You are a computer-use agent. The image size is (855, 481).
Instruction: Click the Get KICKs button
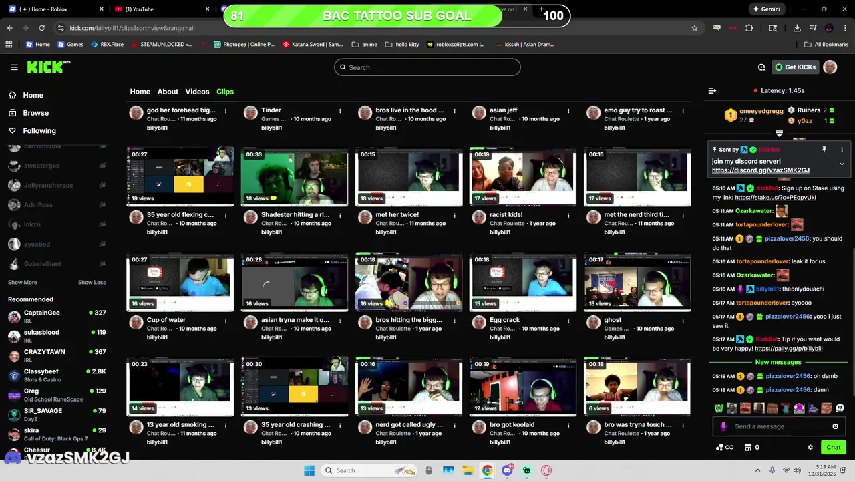(796, 67)
